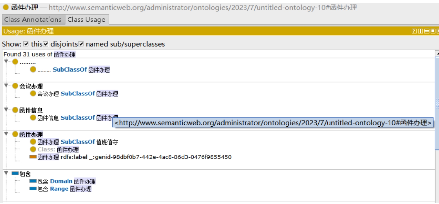The image size is (439, 204).
Task: Click the float view icon in Usage header
Action: (433, 31)
